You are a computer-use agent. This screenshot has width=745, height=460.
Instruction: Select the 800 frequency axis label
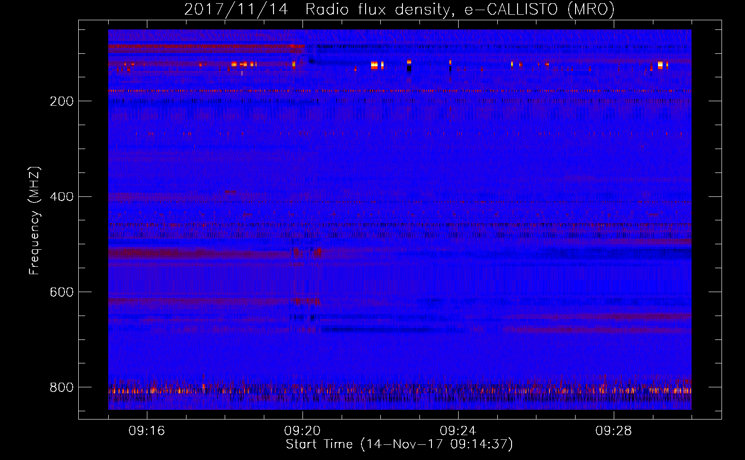pyautogui.click(x=62, y=388)
